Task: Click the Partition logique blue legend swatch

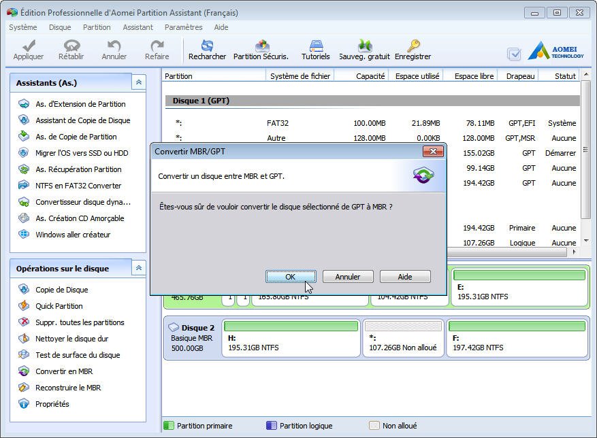Action: tap(272, 426)
